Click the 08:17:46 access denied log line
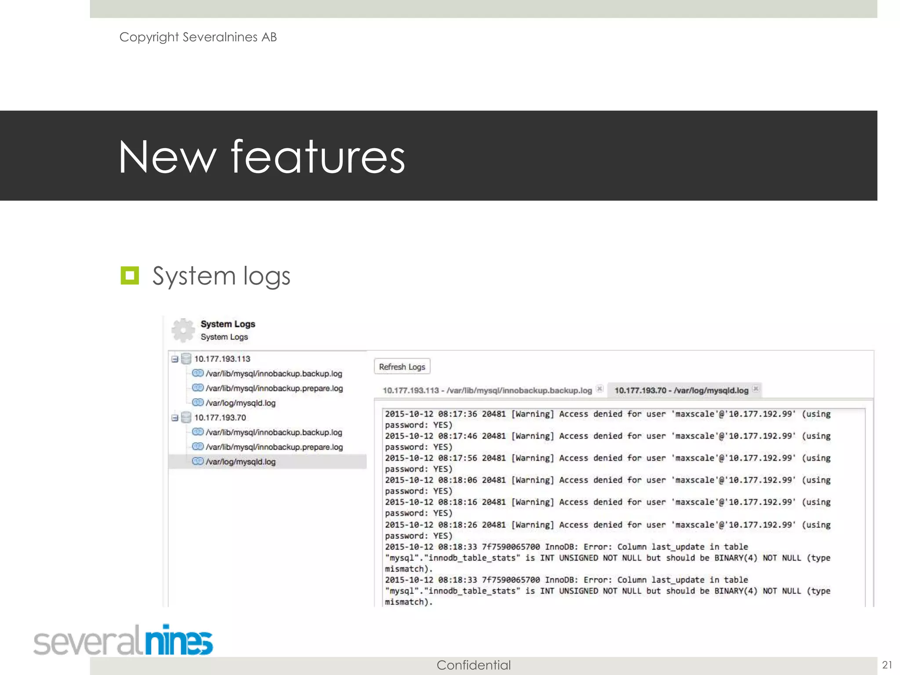Image resolution: width=900 pixels, height=675 pixels. click(608, 441)
